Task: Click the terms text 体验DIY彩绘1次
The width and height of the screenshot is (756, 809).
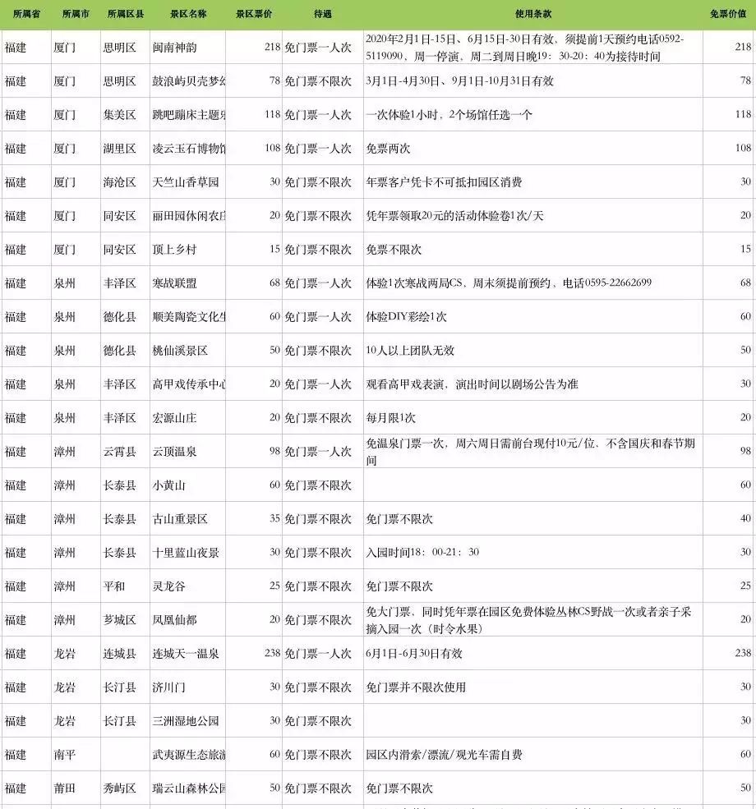Action: (x=406, y=317)
